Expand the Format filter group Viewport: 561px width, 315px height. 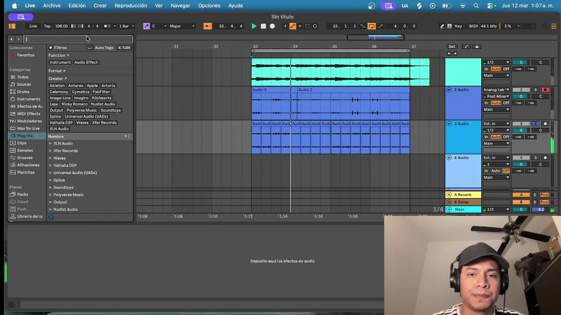coord(57,71)
